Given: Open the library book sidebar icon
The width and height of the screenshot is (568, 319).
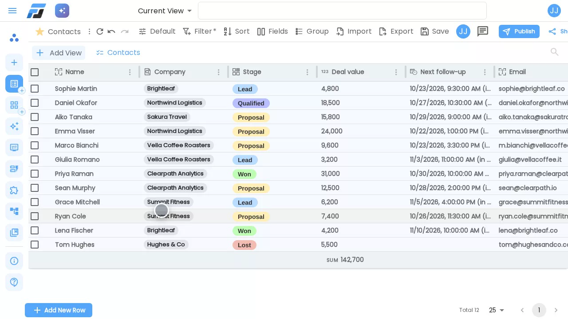Looking at the screenshot, I should (14, 233).
